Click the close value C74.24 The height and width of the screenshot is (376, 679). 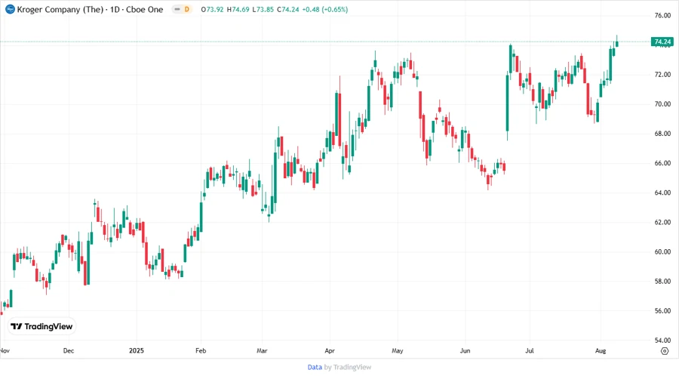288,9
